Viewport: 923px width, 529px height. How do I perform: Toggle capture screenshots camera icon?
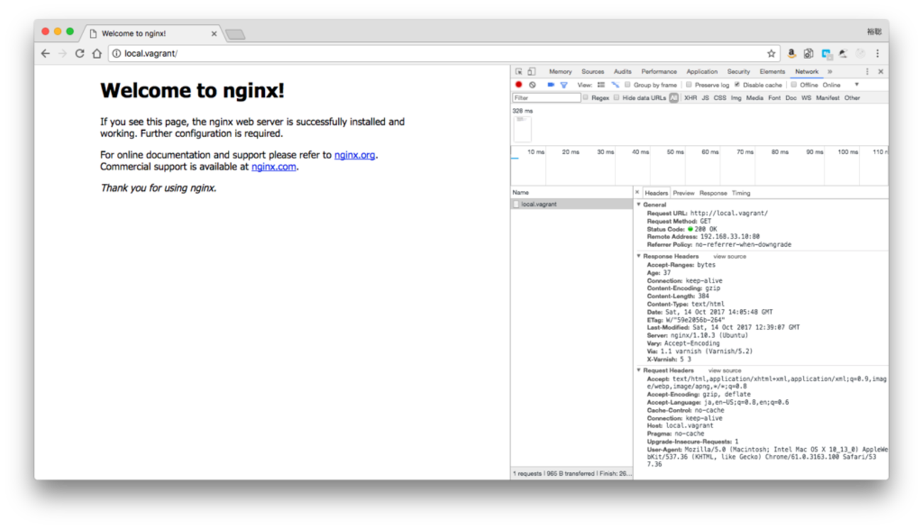tap(550, 84)
